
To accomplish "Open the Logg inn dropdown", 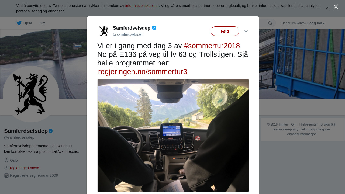I will click(316, 23).
